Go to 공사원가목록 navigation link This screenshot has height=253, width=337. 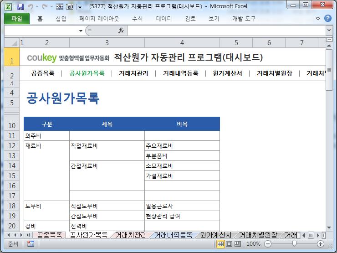(x=87, y=73)
